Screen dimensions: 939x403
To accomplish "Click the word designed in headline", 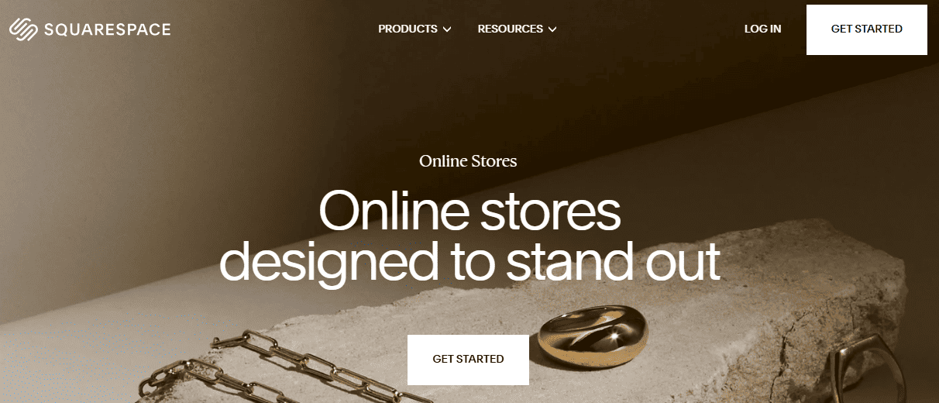I will point(328,262).
